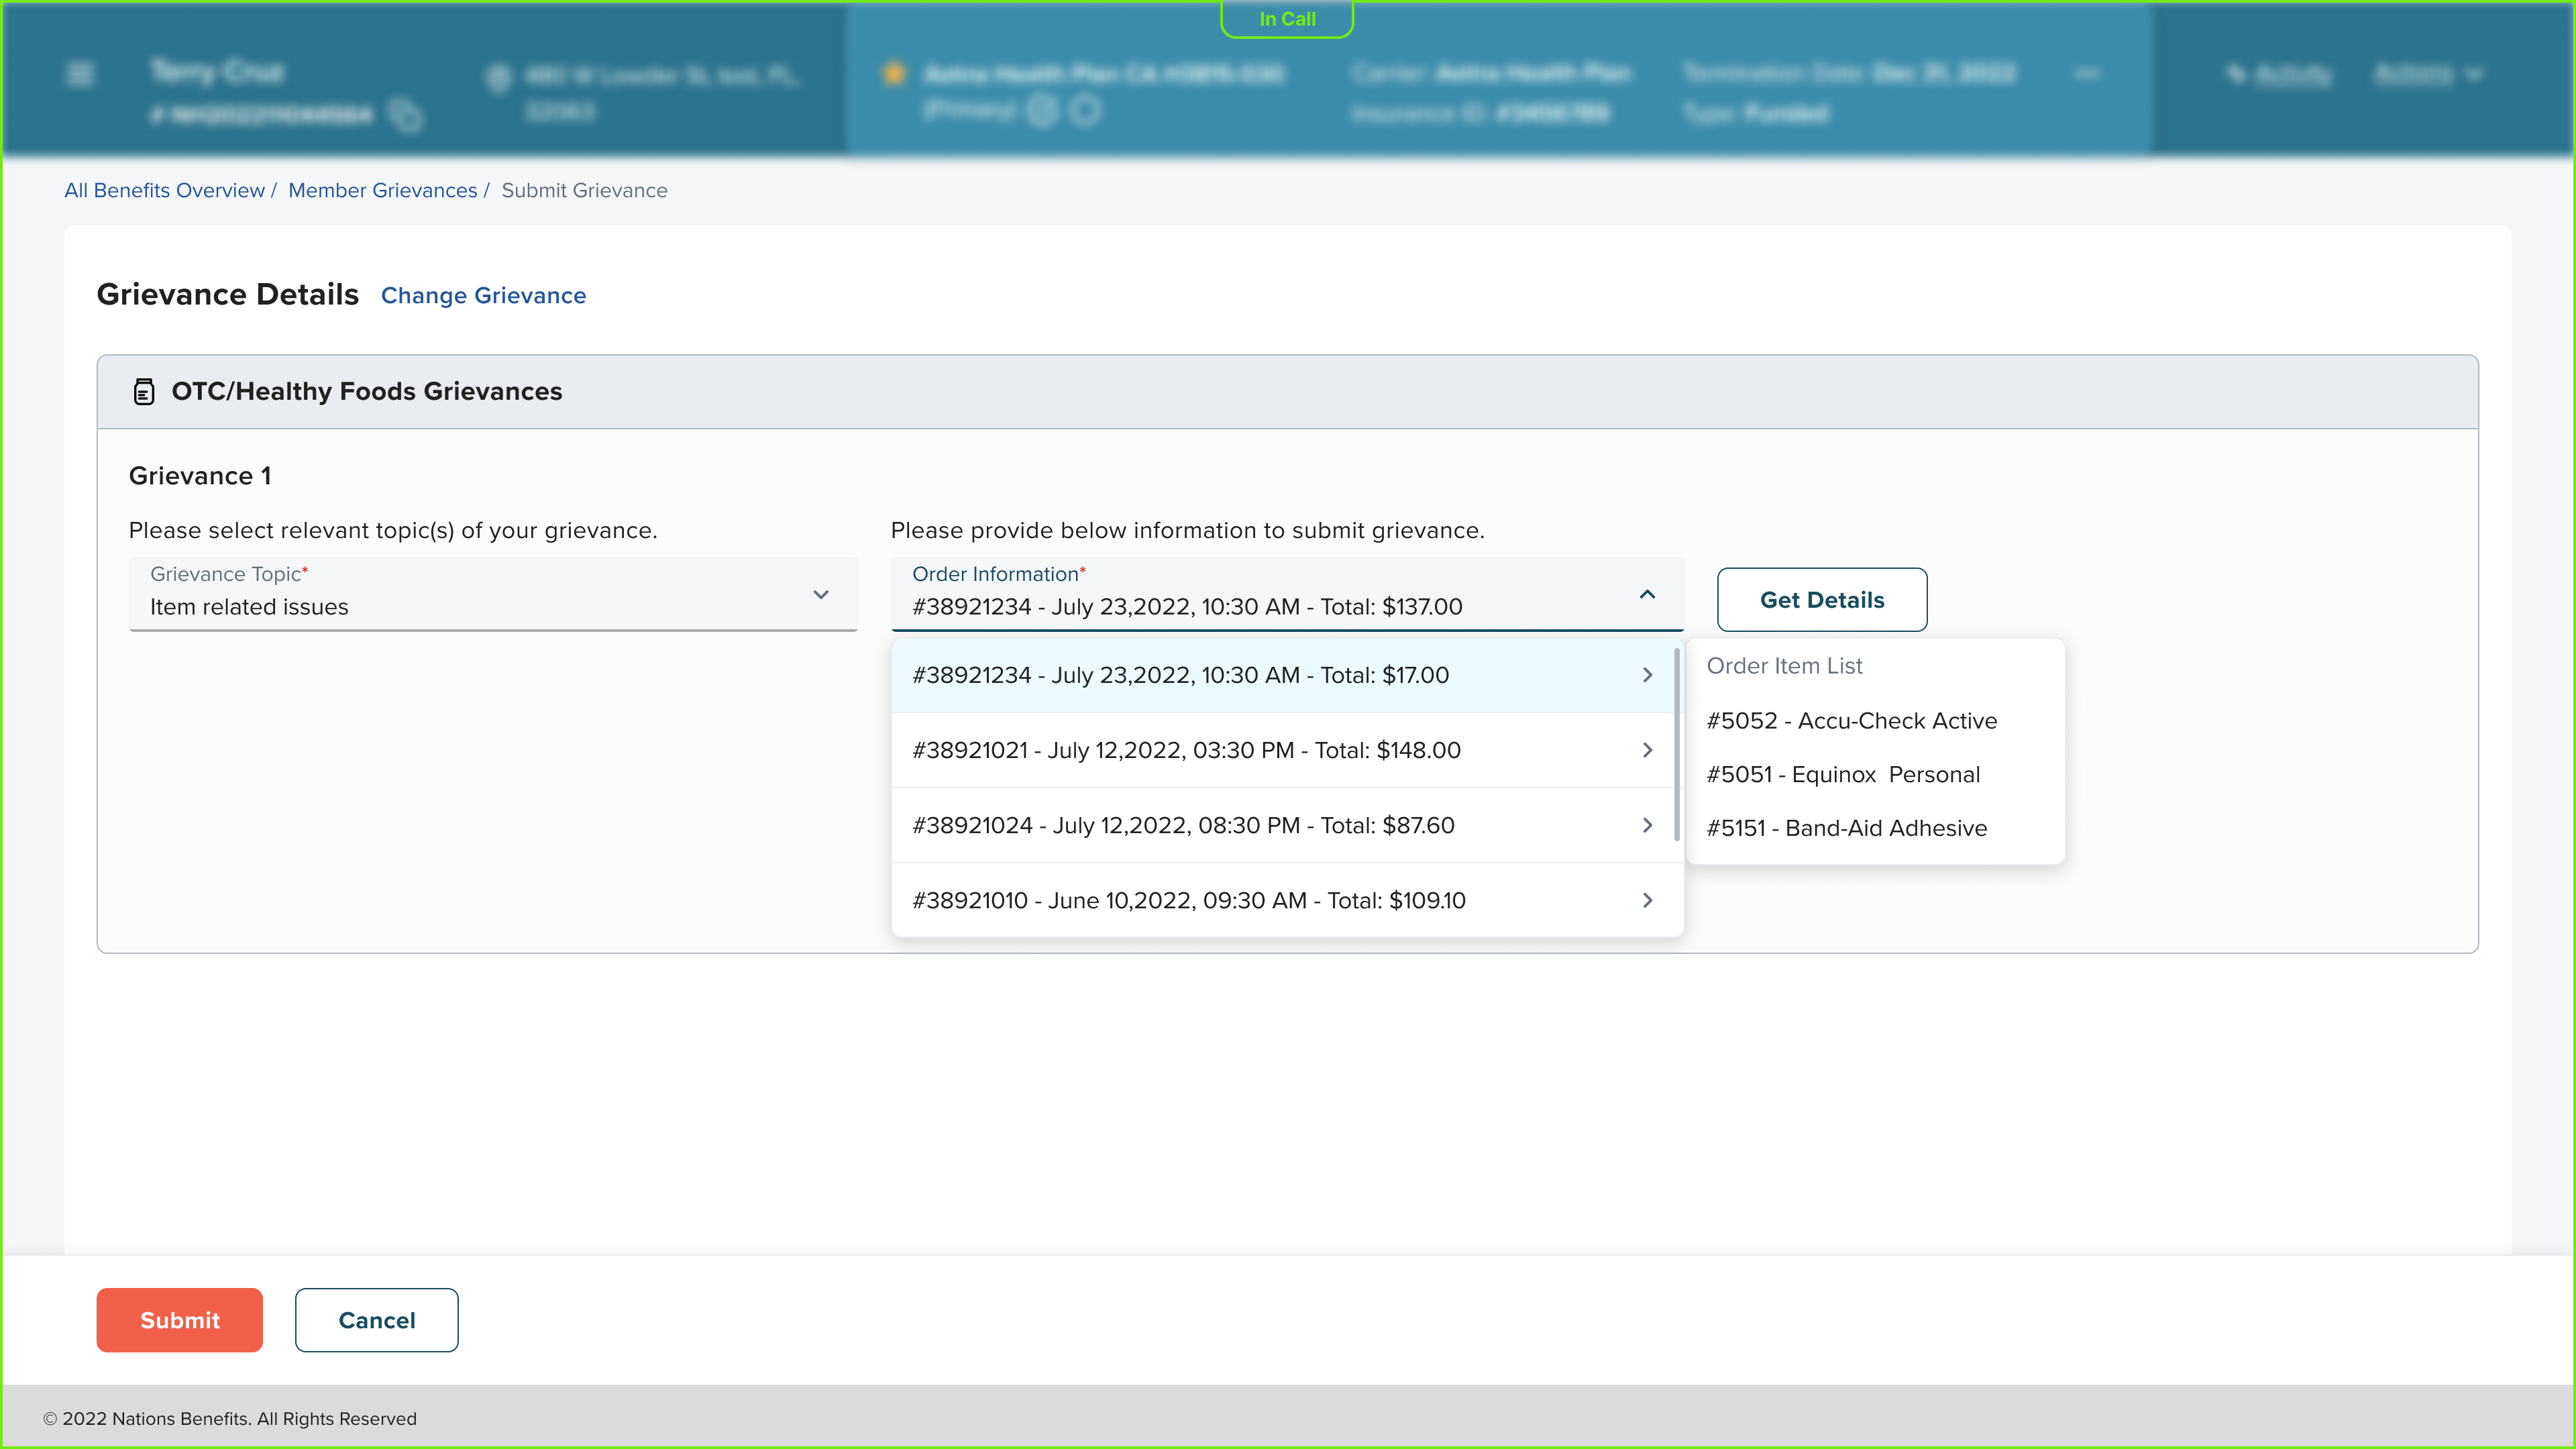The width and height of the screenshot is (2576, 1449).
Task: Copy the member ID number
Action: [405, 115]
